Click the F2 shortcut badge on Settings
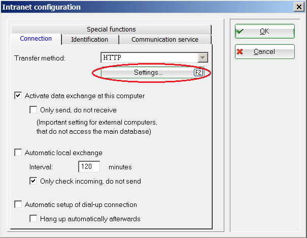This screenshot has height=238, width=307. pos(198,73)
